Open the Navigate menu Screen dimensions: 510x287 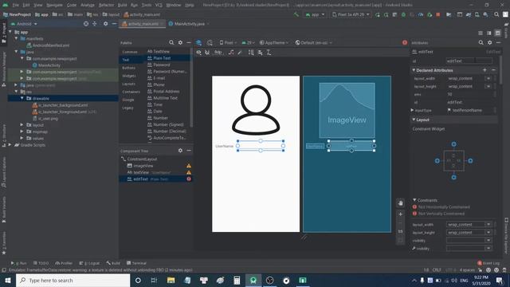pos(54,5)
